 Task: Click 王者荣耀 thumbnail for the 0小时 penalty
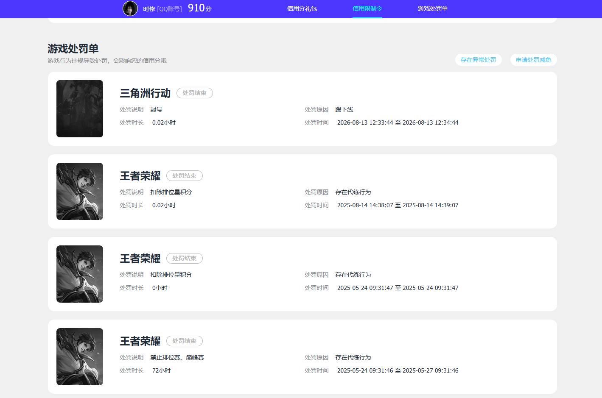click(80, 274)
